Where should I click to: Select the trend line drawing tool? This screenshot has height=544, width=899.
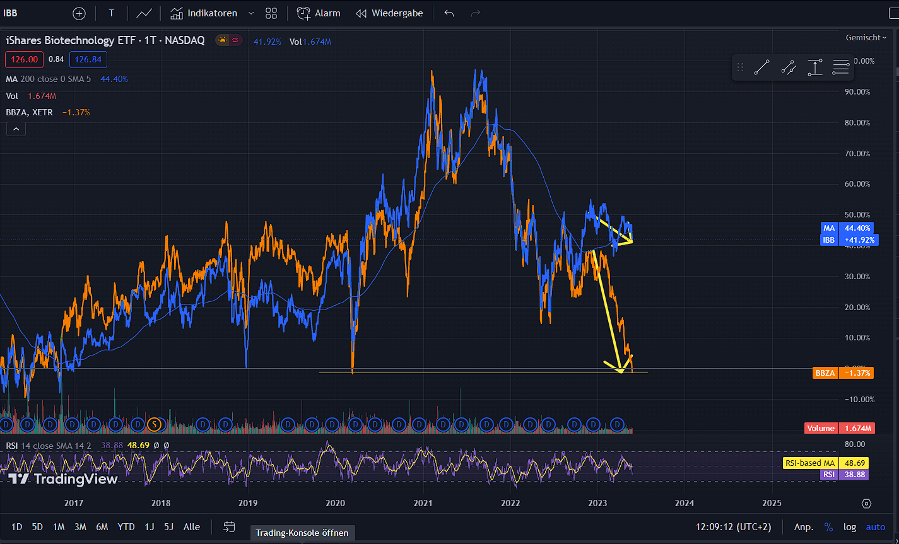pyautogui.click(x=761, y=67)
